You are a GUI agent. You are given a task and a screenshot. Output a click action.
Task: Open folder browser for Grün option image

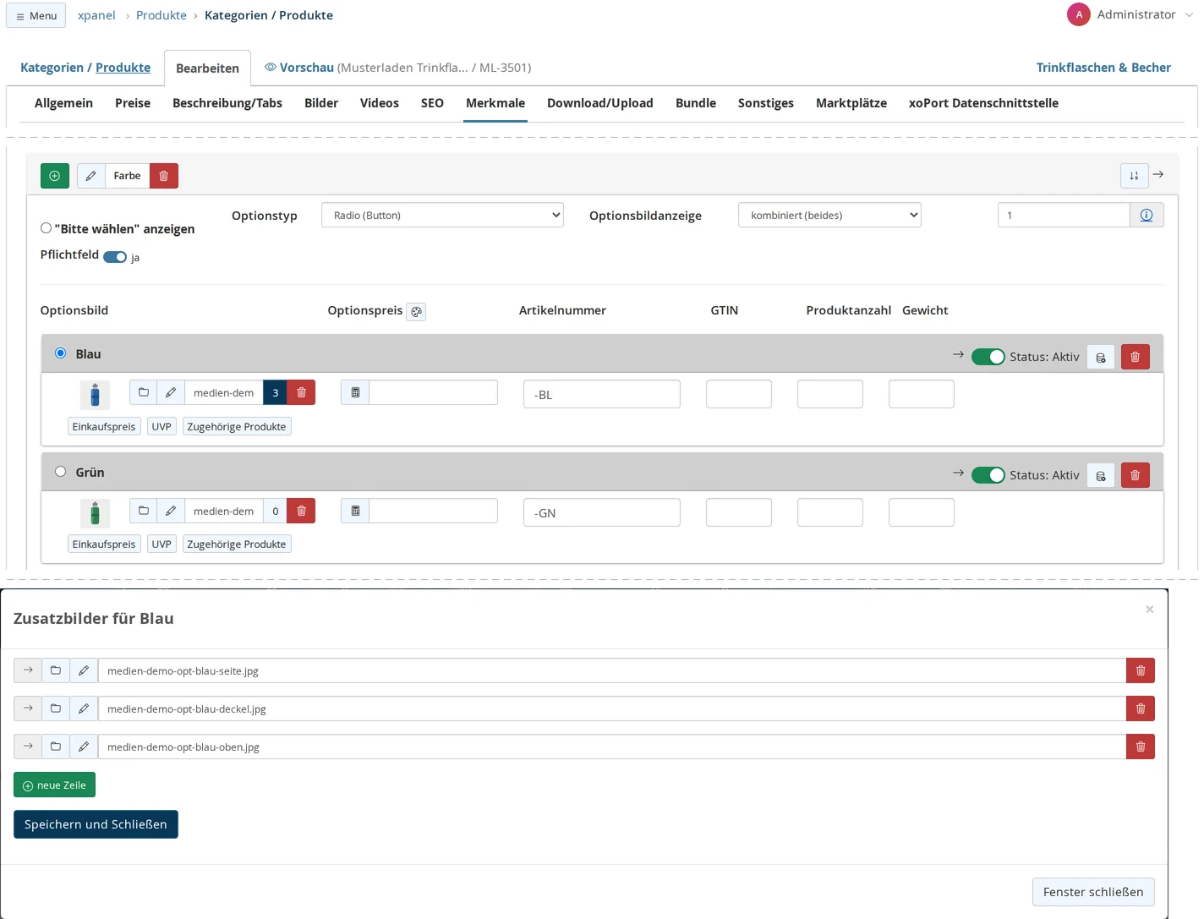pos(144,511)
